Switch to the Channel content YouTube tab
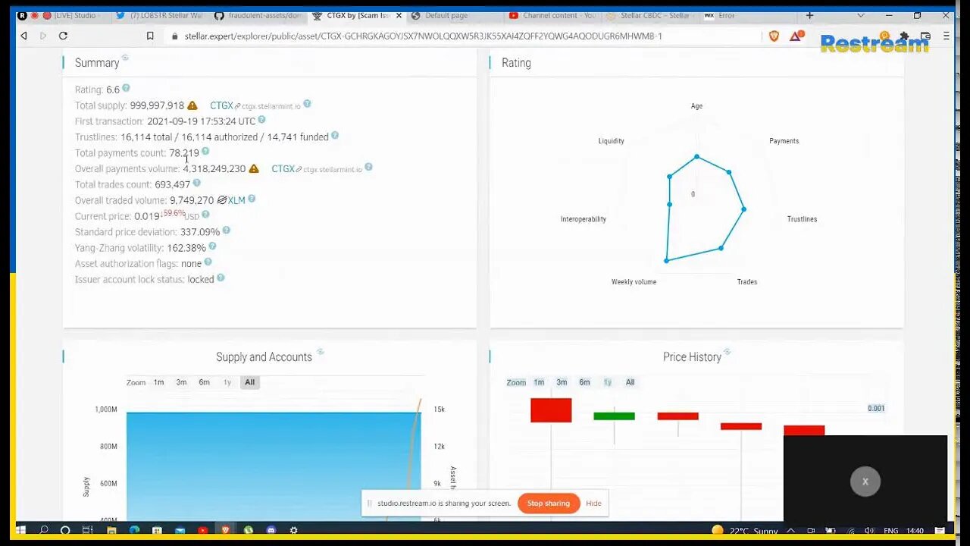This screenshot has width=970, height=546. click(x=553, y=15)
